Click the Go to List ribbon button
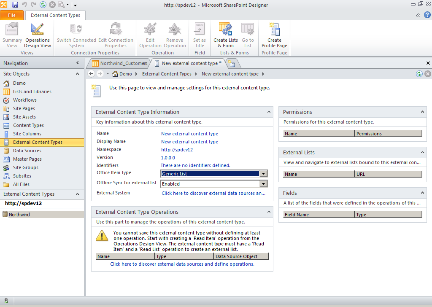 pos(248,35)
